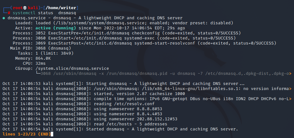The height and width of the screenshot is (138, 294).
Task: Click the /system.slice/dnsmasq.service CGroup path
Action: click(72, 68)
